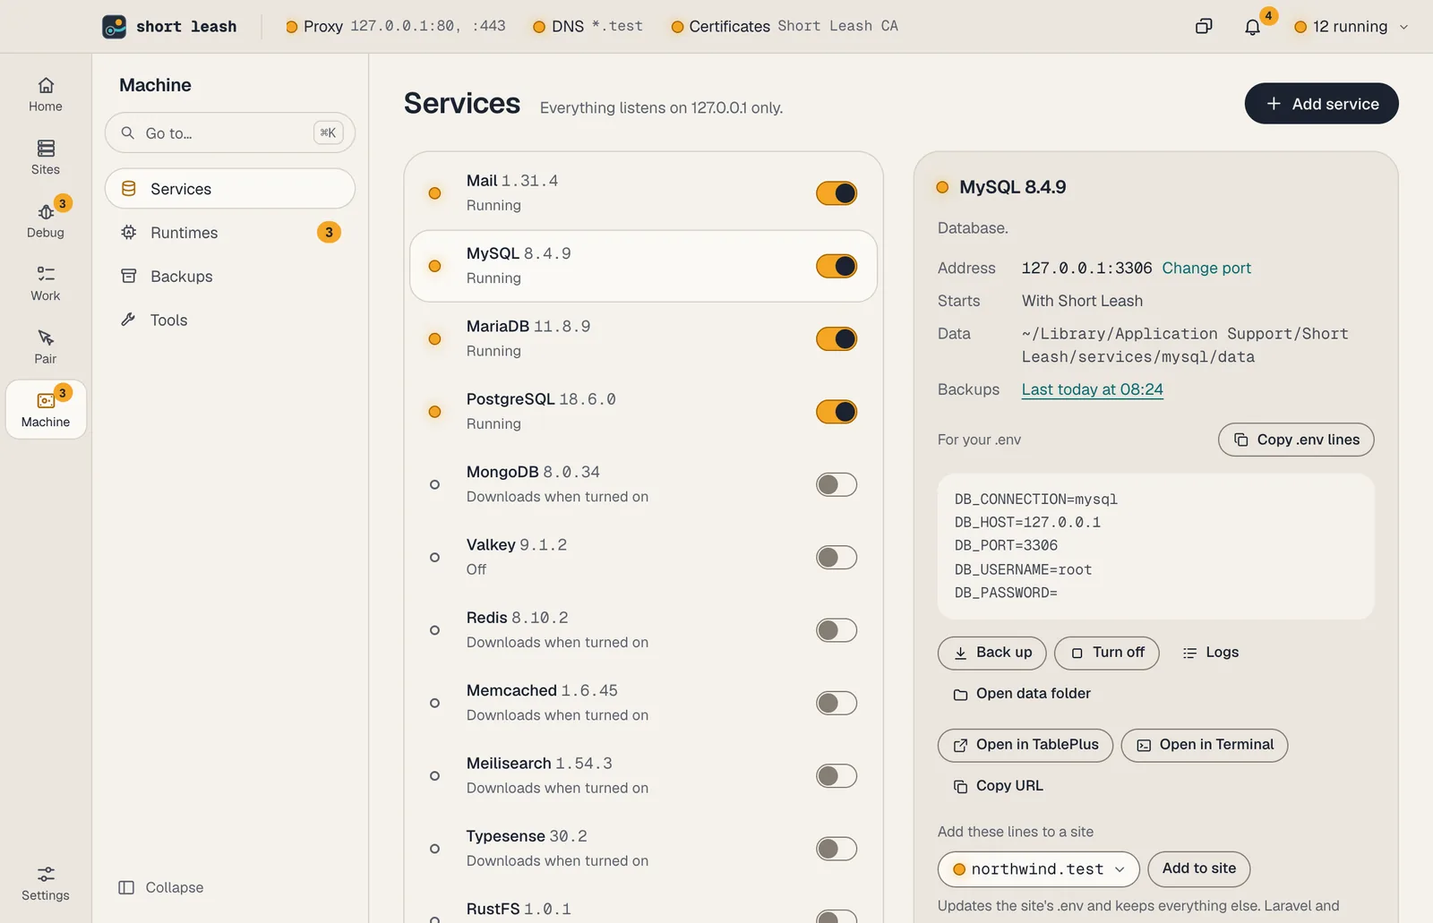Open Last today at 08:24 backup link
The width and height of the screenshot is (1433, 923).
(x=1093, y=389)
